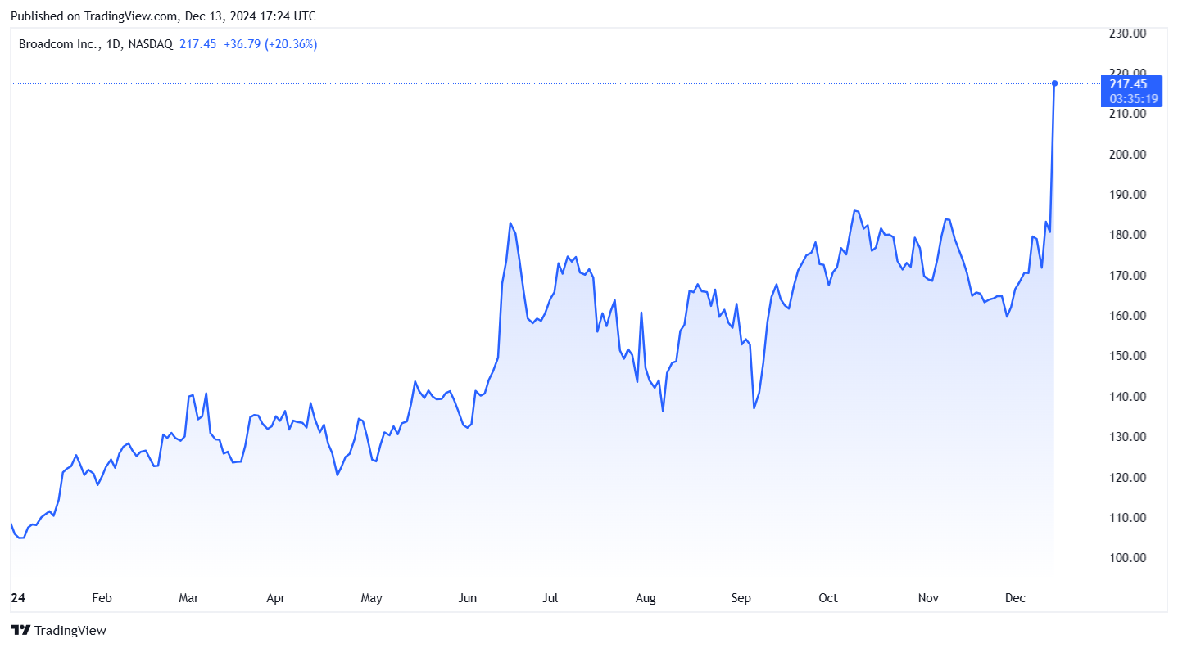The height and width of the screenshot is (648, 1178).
Task: Click the TradingView logo icon
Action: click(20, 630)
